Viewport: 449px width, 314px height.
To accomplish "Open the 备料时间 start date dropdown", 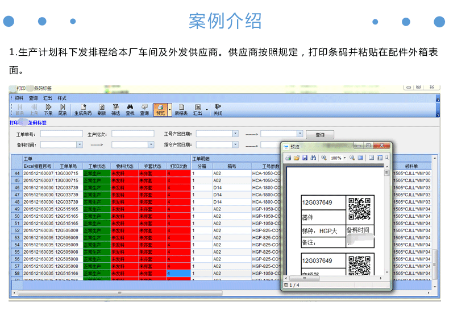I will click(80, 145).
